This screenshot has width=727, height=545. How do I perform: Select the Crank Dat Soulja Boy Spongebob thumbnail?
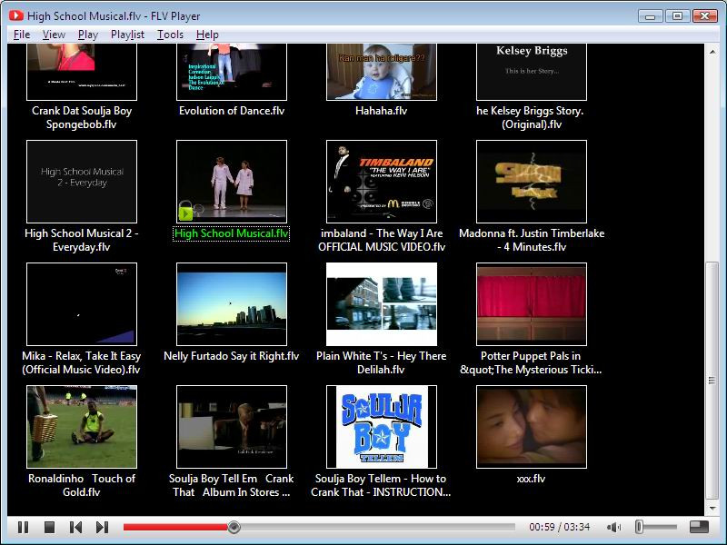tap(82, 72)
